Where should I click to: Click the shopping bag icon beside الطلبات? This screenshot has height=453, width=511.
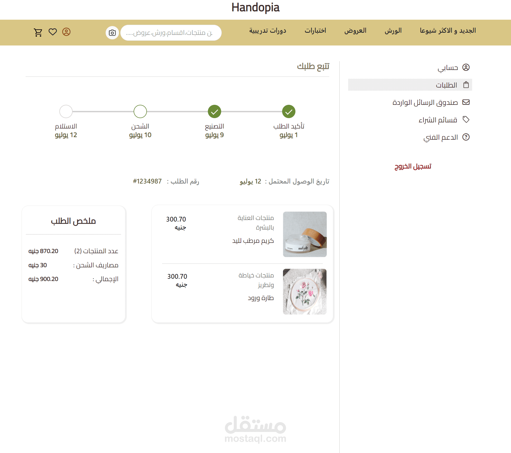click(466, 85)
